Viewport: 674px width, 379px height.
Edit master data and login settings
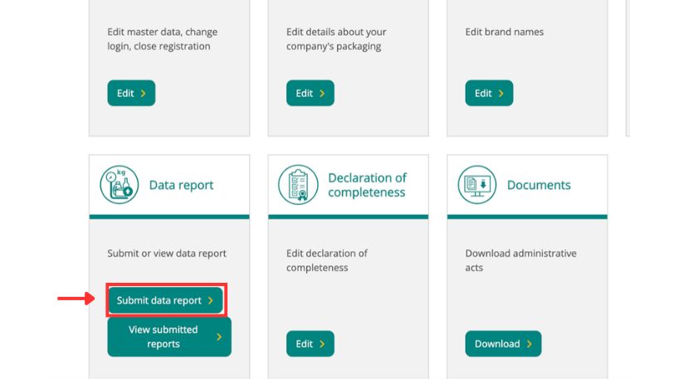coord(131,94)
